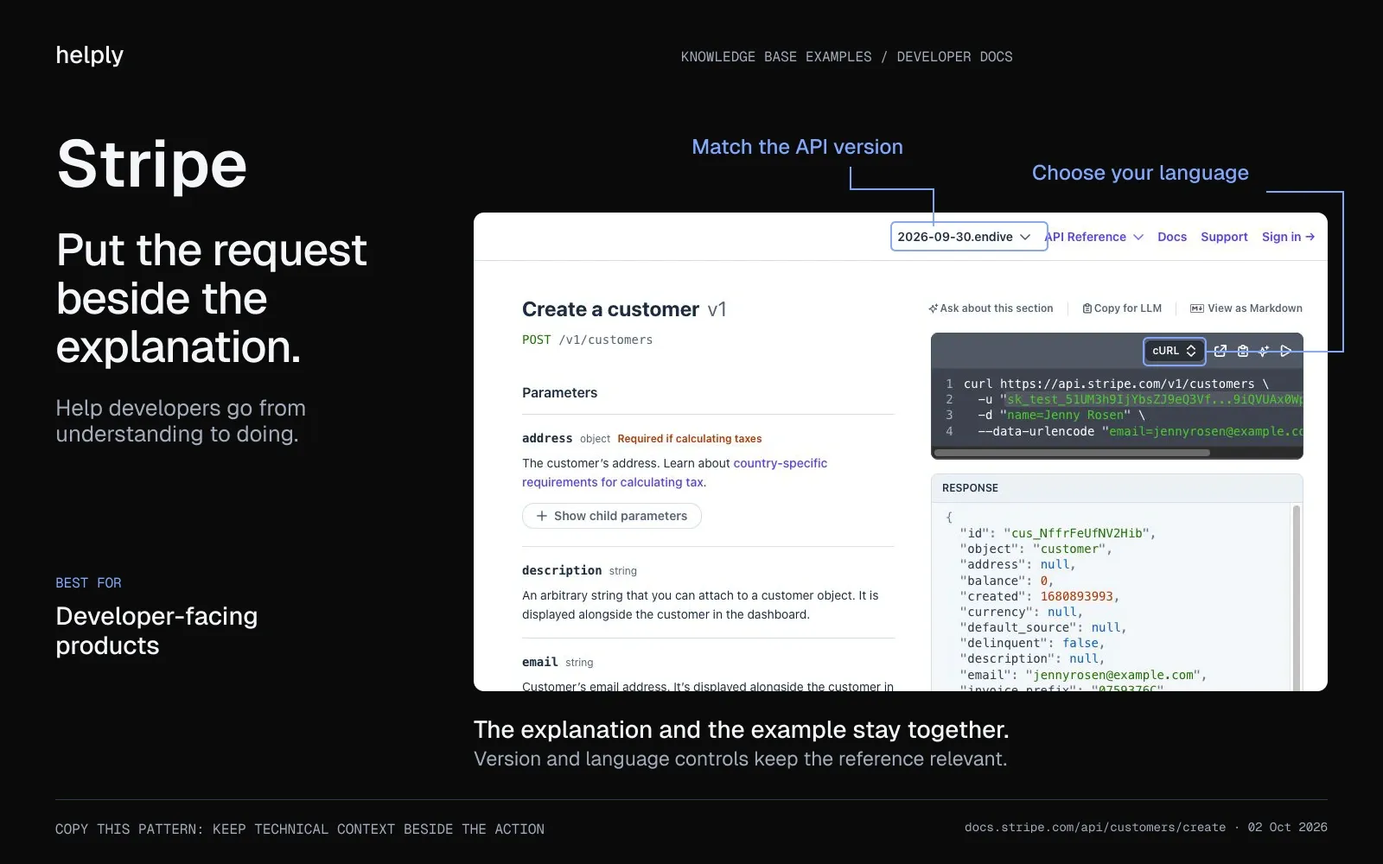Screen dimensions: 1383x864
Task: Click 'View as Markdown'
Action: [x=1246, y=308]
